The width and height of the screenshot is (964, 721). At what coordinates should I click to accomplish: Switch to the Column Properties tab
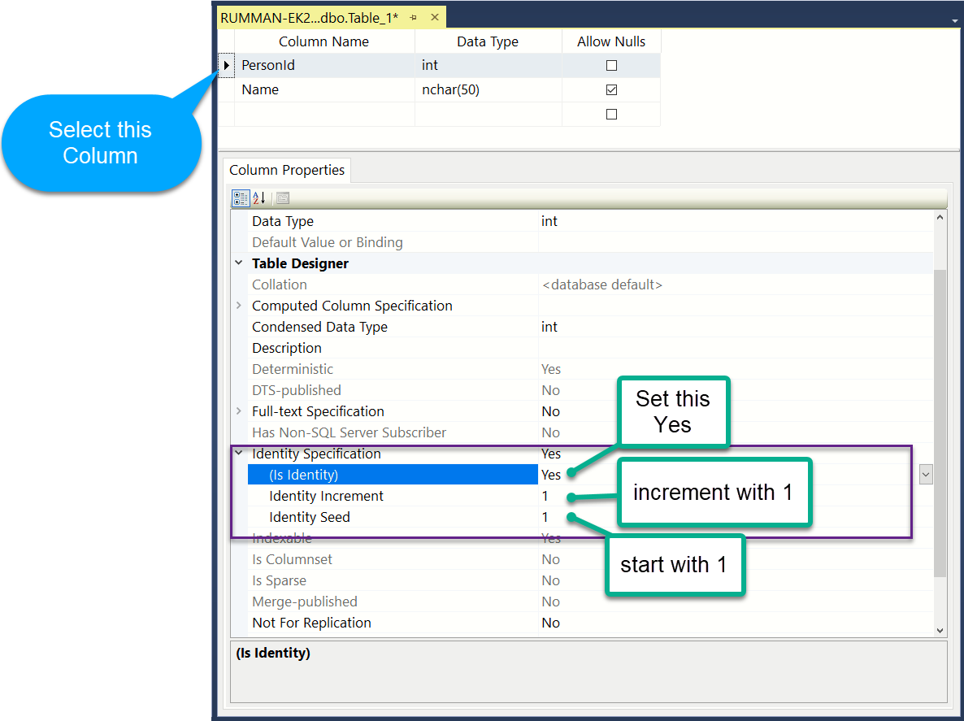click(287, 170)
